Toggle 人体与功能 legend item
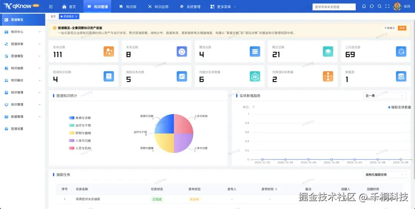The height and width of the screenshot is (209, 415). (x=80, y=141)
